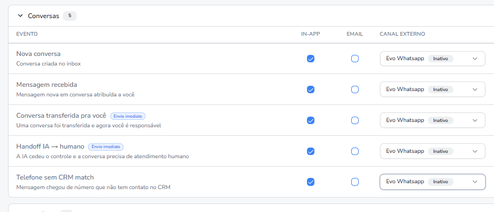The height and width of the screenshot is (212, 494).
Task: Uncheck In-App for Mensagem recebida
Action: (311, 89)
